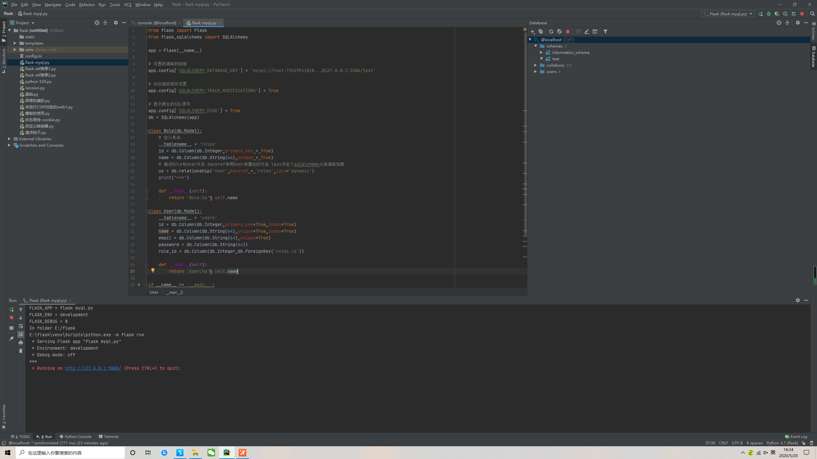Viewport: 817px width, 459px height.
Task: Add a new data source in Database panel
Action: coord(533,32)
